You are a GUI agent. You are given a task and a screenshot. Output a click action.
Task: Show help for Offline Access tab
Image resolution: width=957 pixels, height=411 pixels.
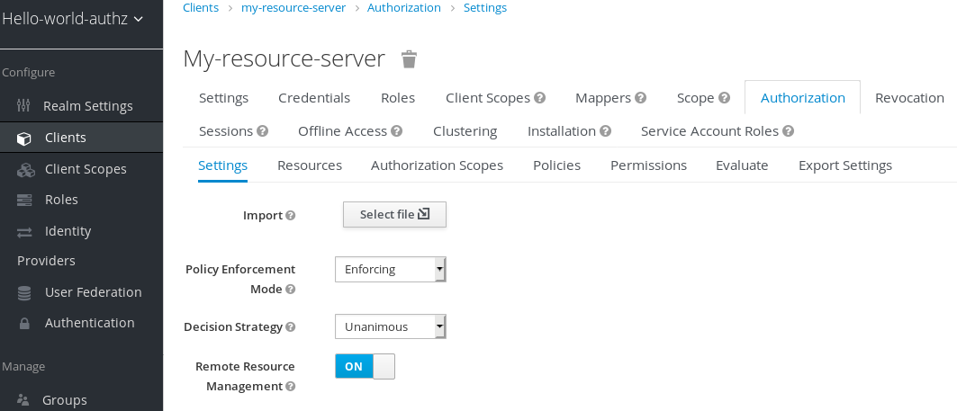coord(397,131)
